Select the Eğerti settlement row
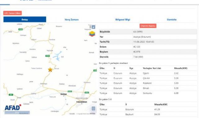 tap(148, 73)
